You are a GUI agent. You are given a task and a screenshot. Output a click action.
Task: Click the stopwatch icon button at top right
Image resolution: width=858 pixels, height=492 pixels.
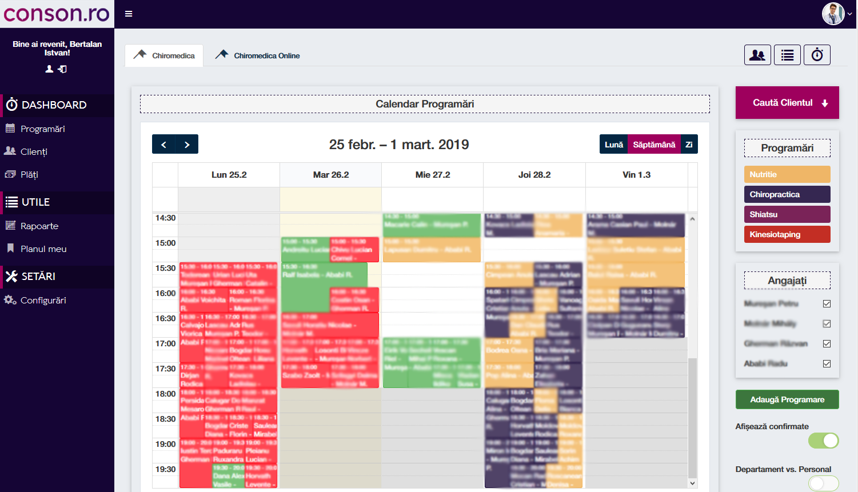817,55
